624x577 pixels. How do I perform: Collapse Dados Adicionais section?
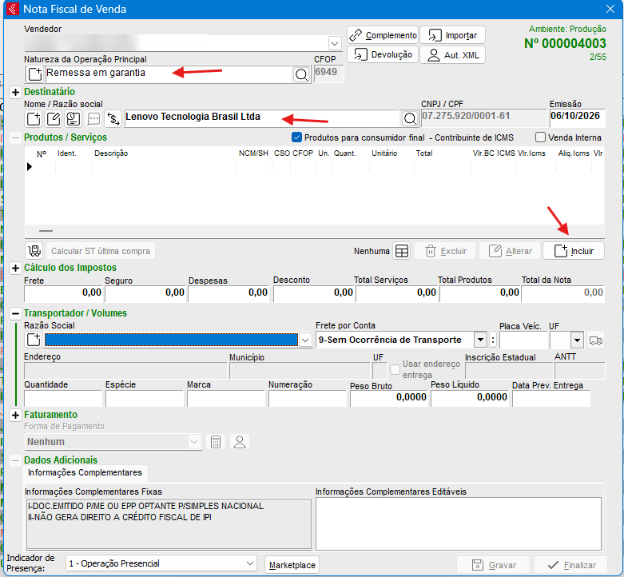point(15,461)
